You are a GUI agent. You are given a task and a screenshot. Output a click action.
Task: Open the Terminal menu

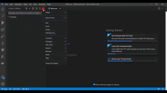42,4
